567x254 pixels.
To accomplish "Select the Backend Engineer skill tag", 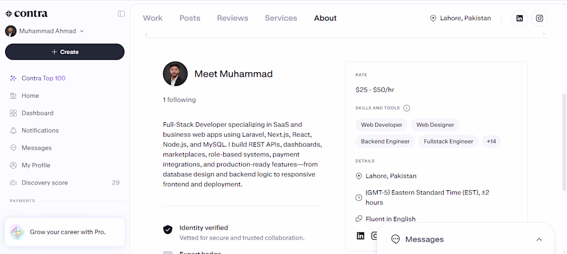I will (386, 141).
